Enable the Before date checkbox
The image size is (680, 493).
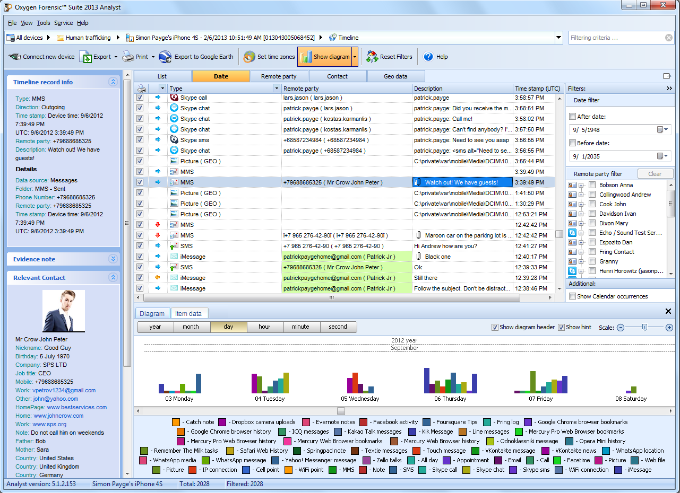[572, 143]
